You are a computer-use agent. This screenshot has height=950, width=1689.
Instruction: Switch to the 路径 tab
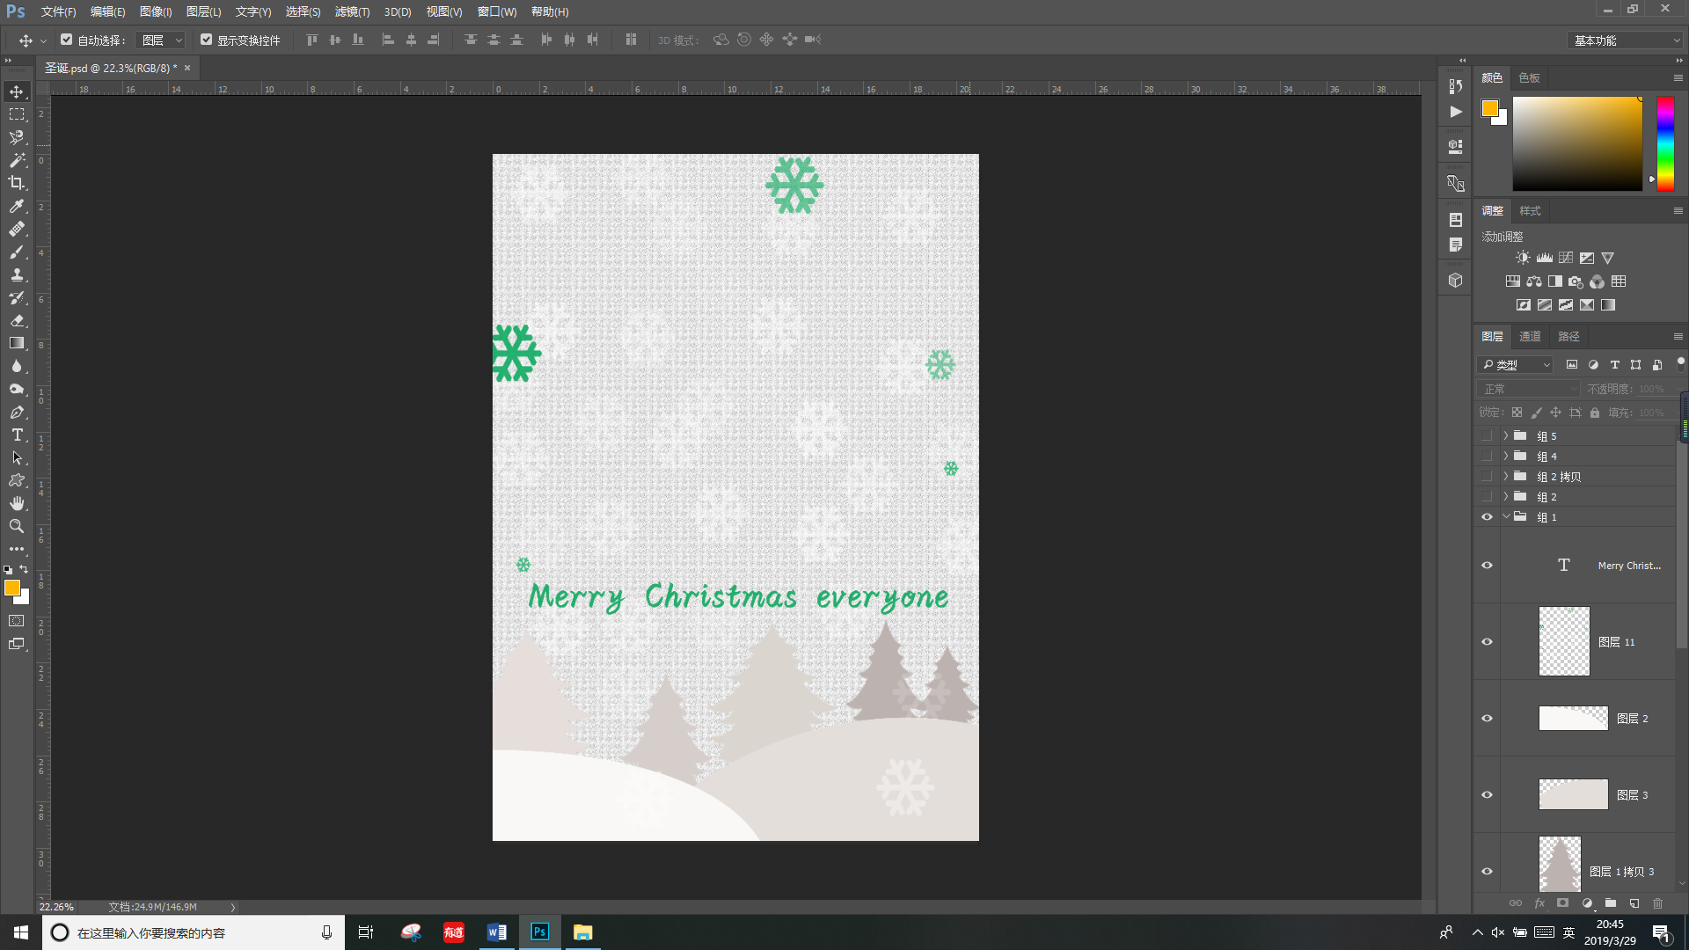[x=1568, y=337]
